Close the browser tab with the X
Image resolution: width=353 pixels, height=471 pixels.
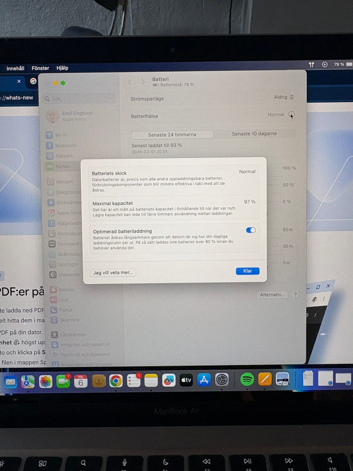pyautogui.click(x=19, y=81)
